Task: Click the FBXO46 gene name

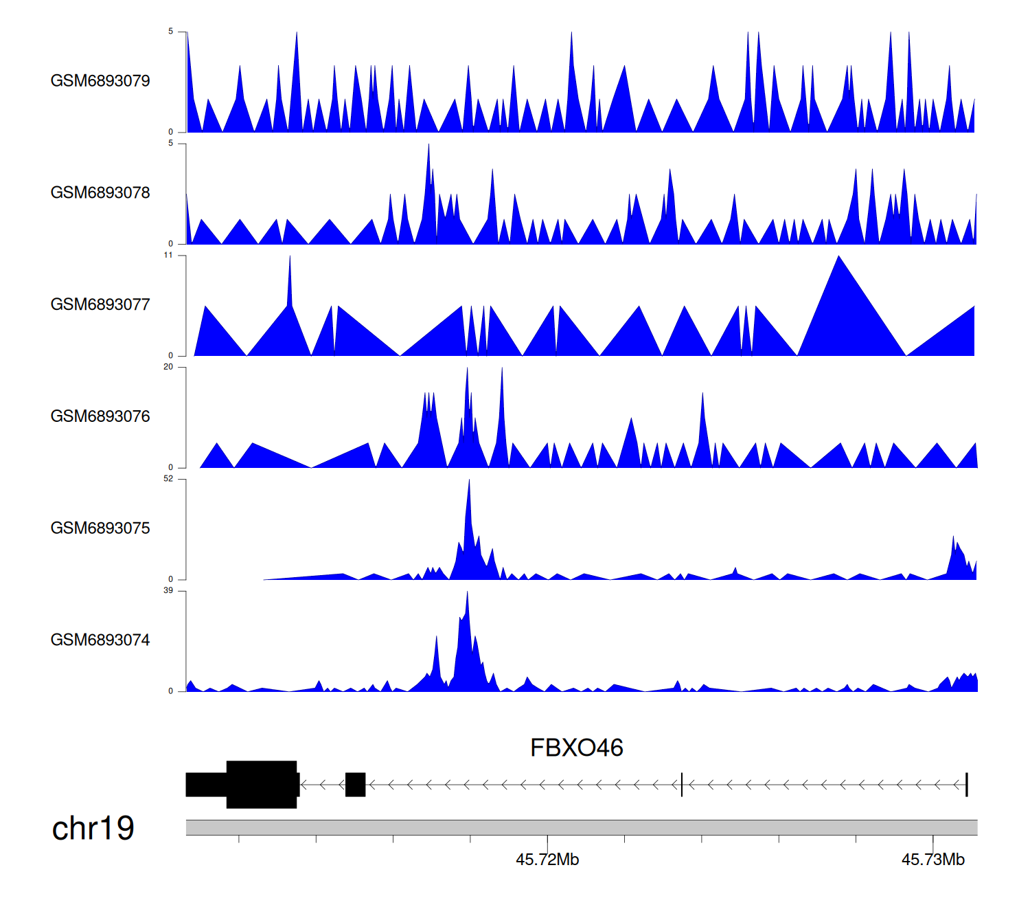Action: tap(576, 748)
